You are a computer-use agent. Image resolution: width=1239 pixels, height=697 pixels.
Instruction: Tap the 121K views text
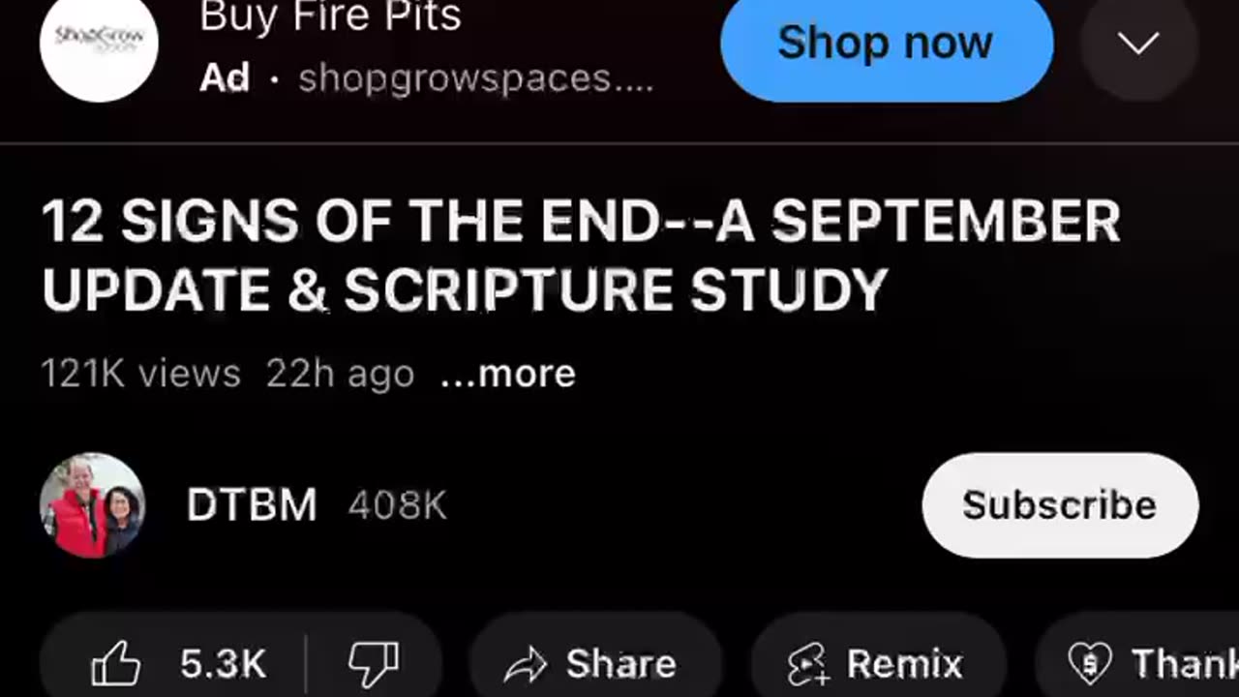(x=141, y=374)
